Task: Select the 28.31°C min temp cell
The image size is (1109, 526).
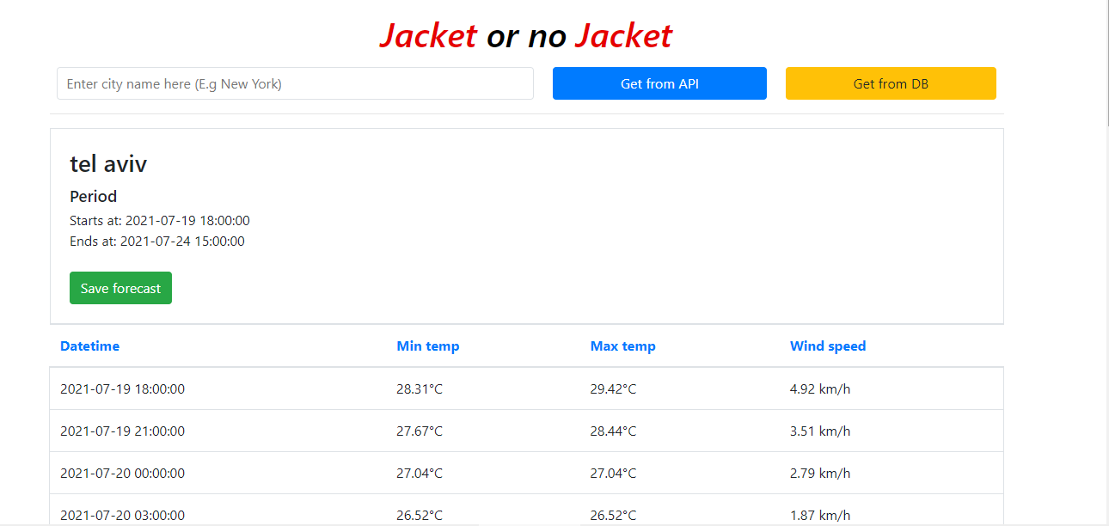Action: [420, 389]
